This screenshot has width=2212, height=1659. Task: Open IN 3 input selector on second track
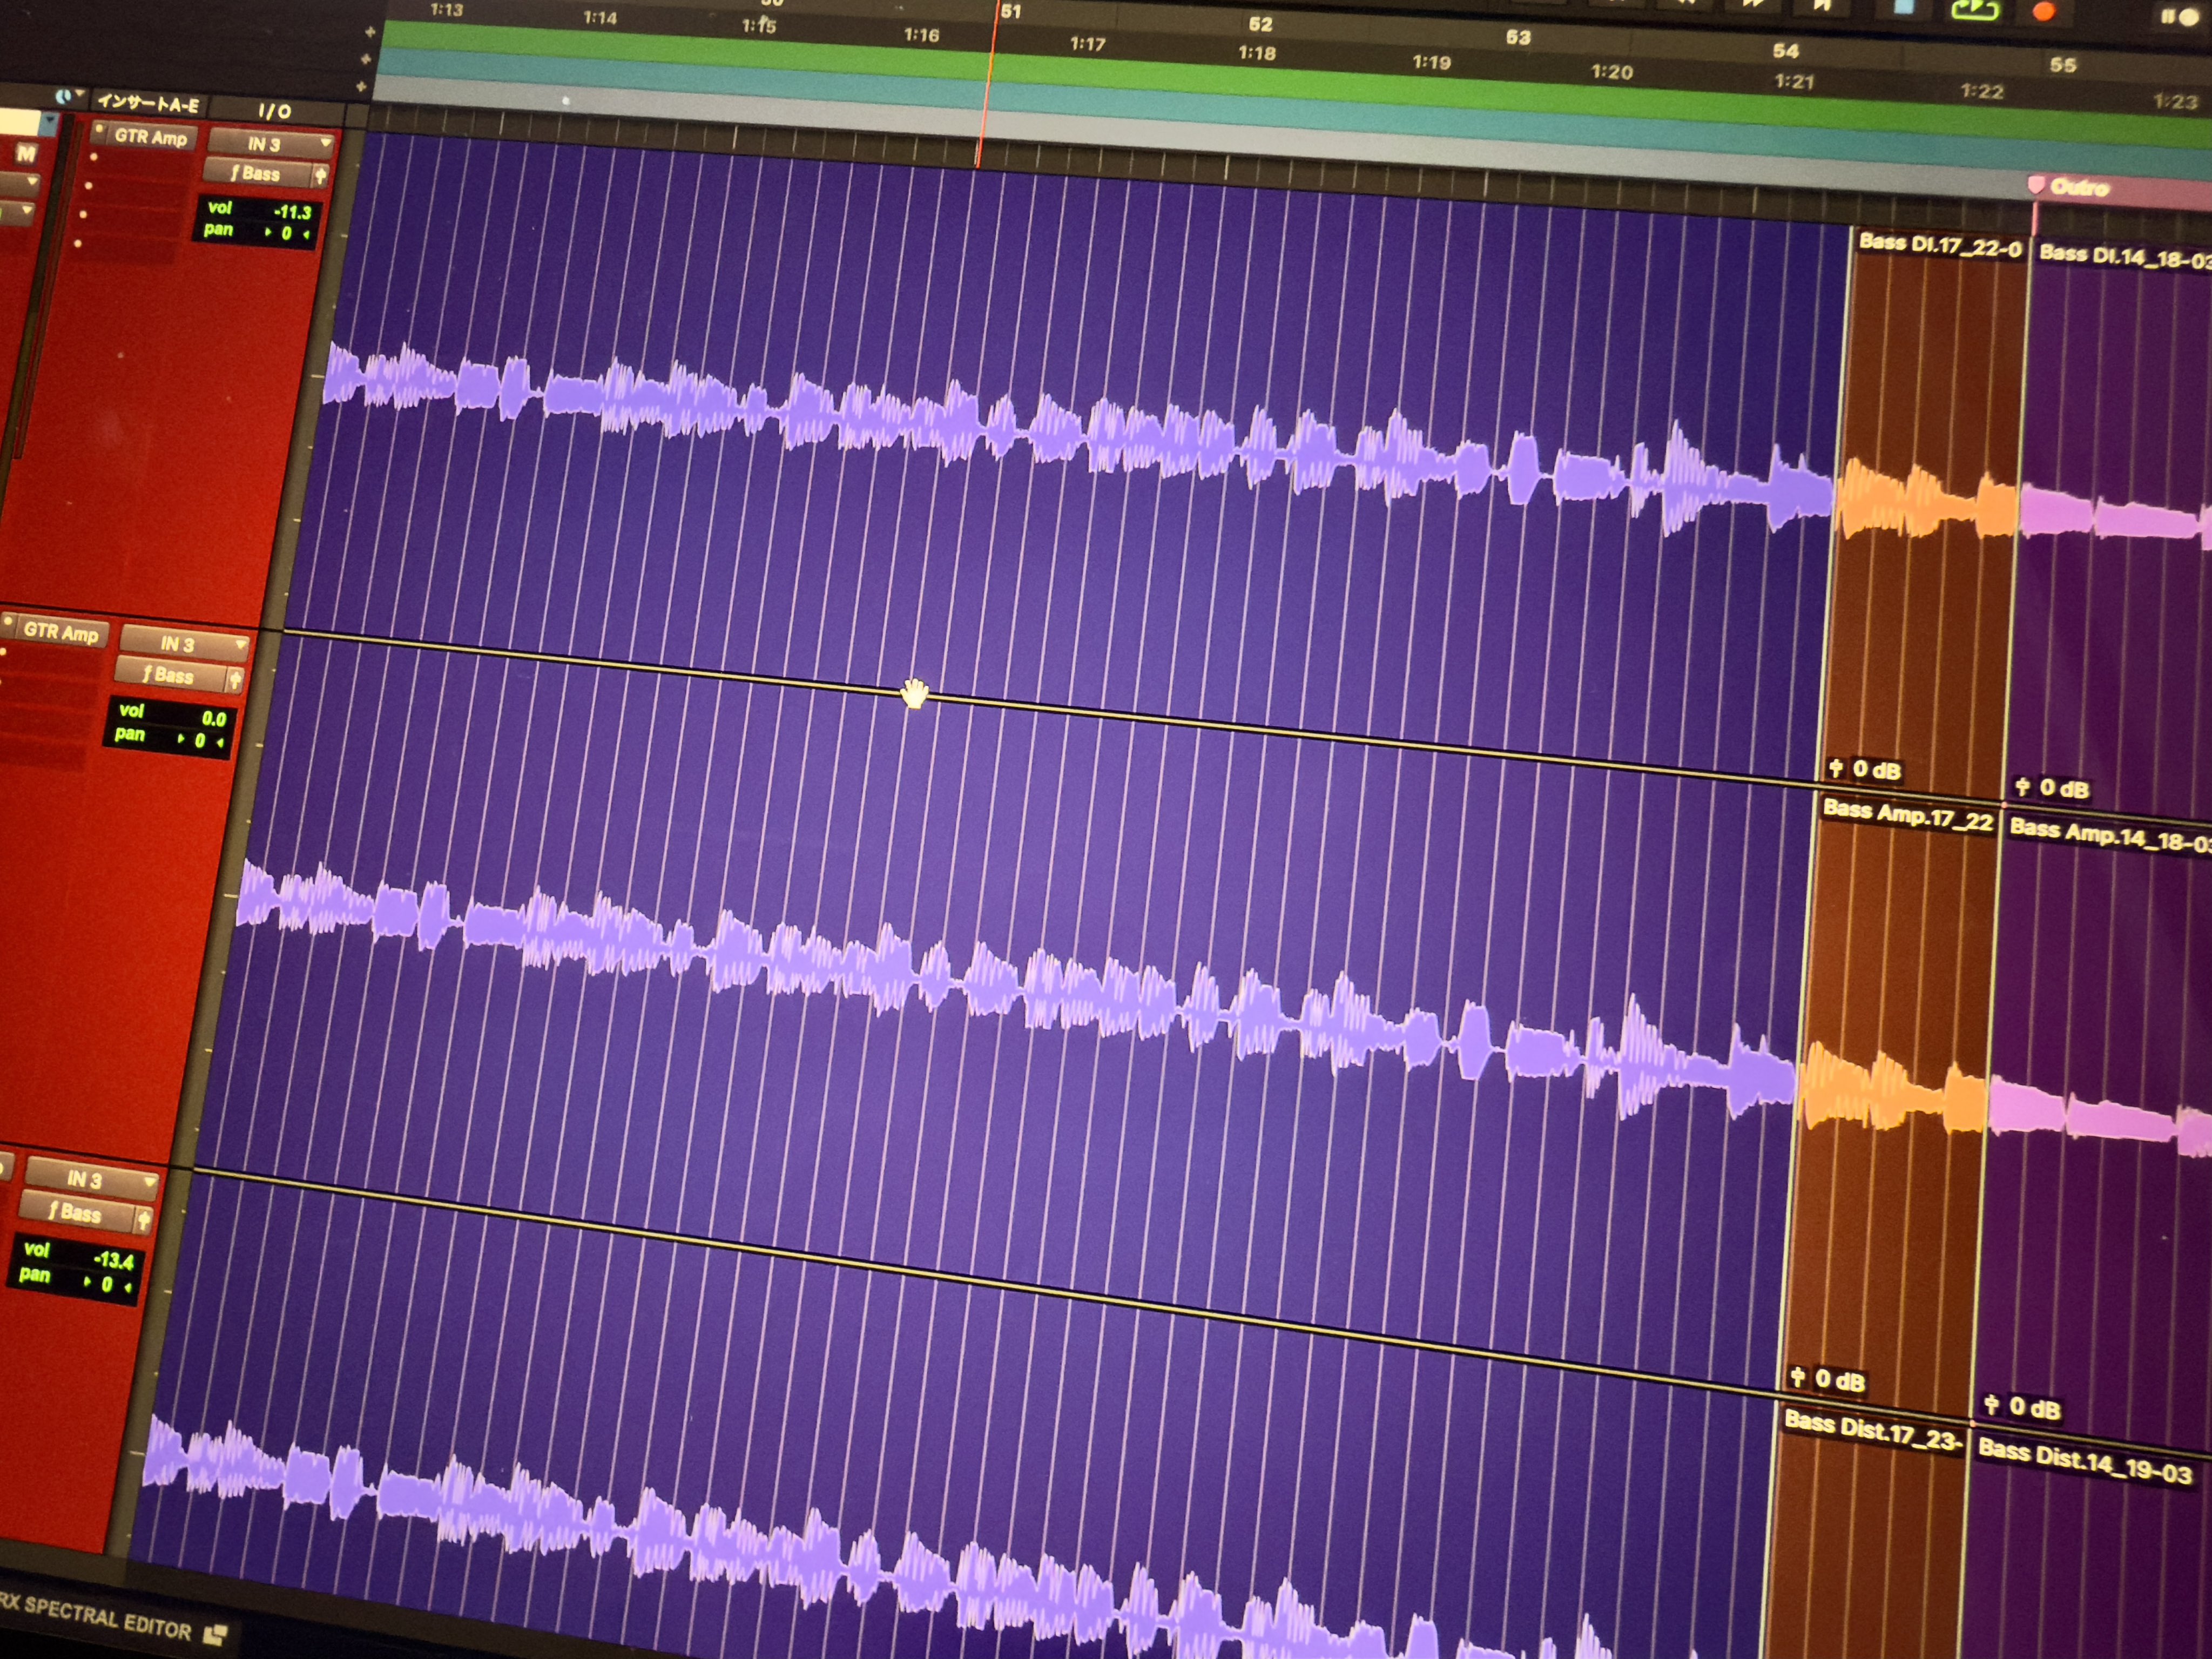(x=184, y=644)
